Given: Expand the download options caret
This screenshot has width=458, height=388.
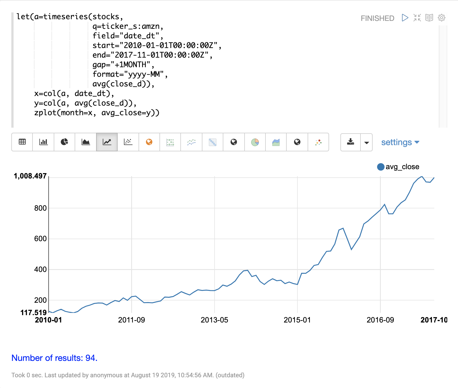Looking at the screenshot, I should pos(366,142).
